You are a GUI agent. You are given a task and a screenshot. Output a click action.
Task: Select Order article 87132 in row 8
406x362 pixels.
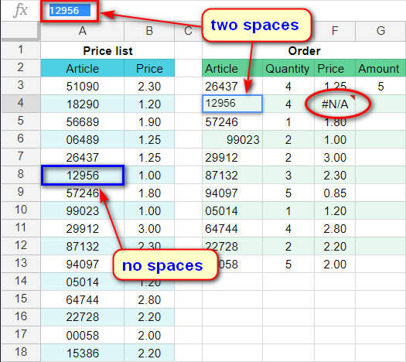coord(232,176)
